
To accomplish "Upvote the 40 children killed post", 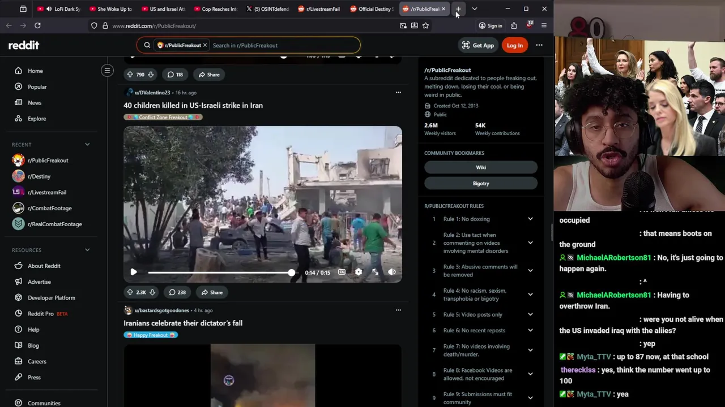I will coord(130,292).
